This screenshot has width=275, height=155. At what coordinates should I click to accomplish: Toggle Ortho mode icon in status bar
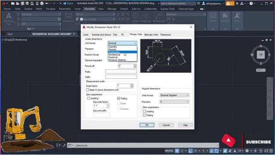190,151
